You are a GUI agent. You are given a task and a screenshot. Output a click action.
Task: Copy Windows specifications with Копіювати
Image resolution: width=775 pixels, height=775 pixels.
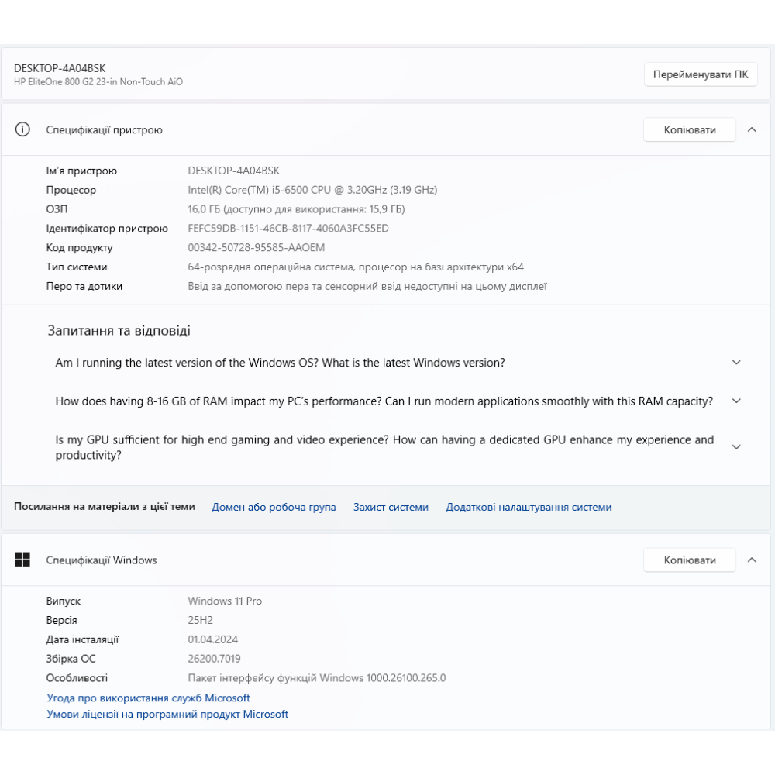click(x=689, y=560)
